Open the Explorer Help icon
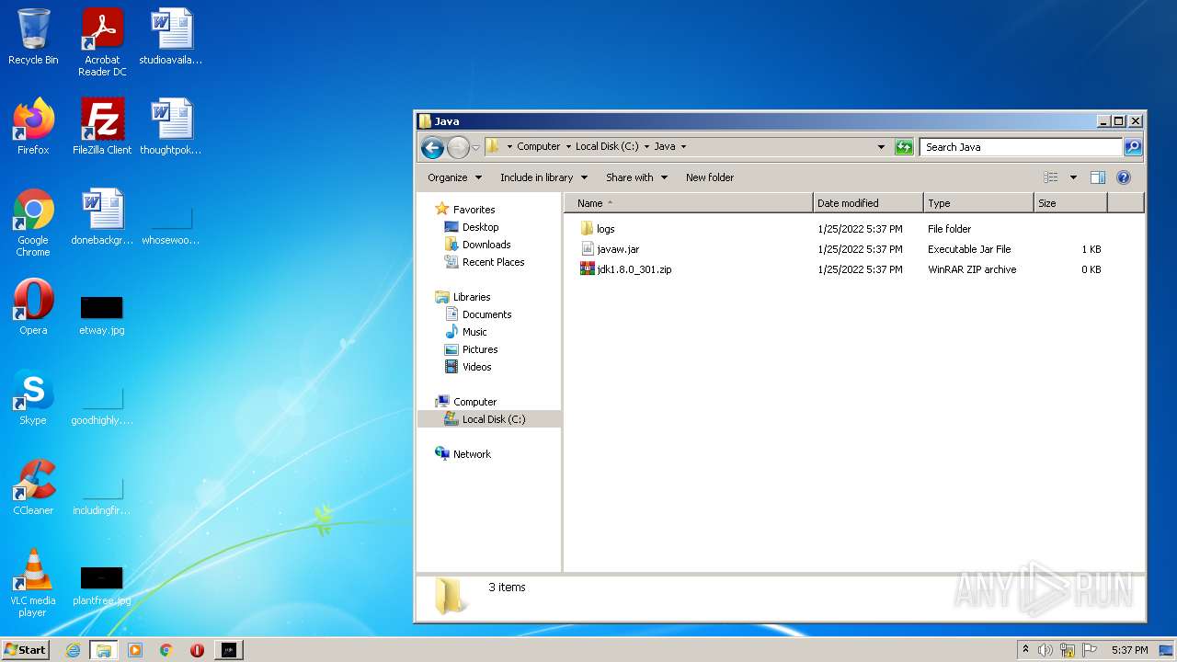The width and height of the screenshot is (1177, 662). click(x=1123, y=177)
